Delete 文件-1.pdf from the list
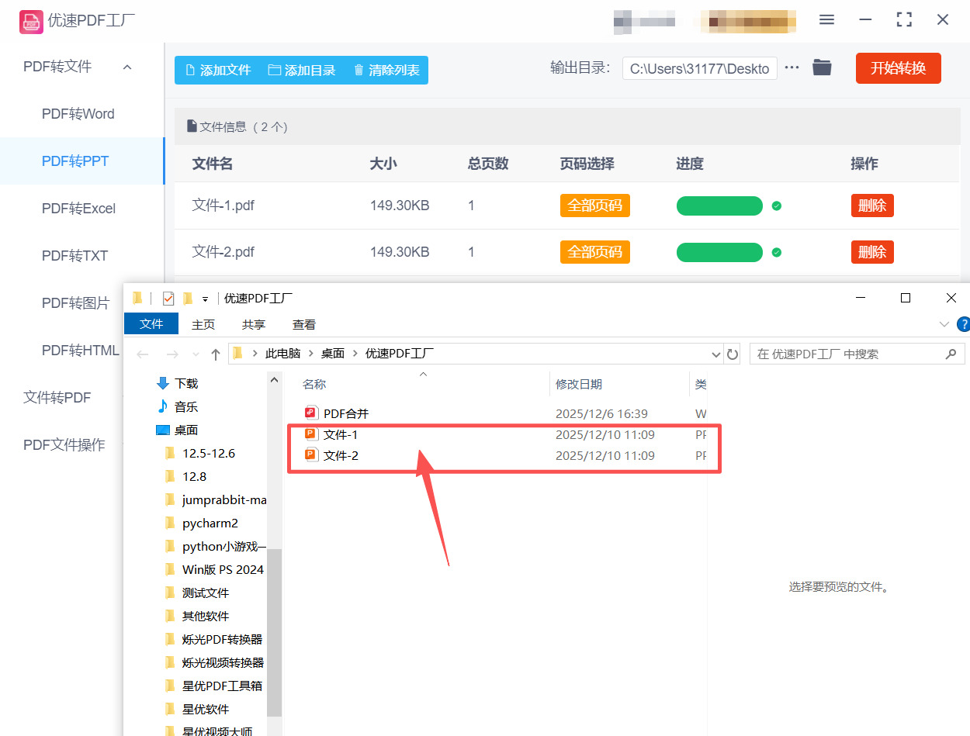Image resolution: width=970 pixels, height=736 pixels. (871, 206)
